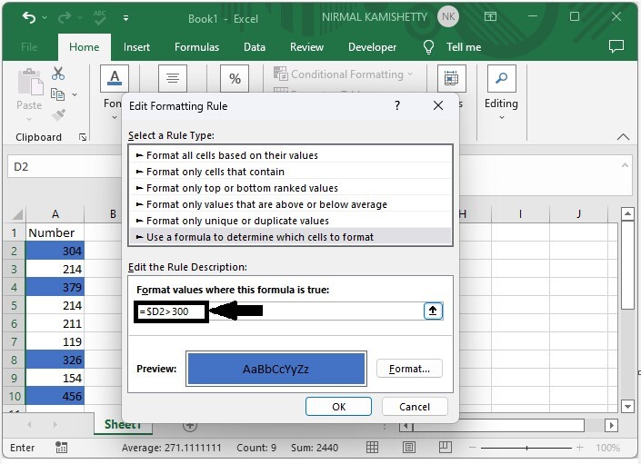
Task: Select 'Use a formula to determine which cells to format'
Action: pyautogui.click(x=291, y=237)
